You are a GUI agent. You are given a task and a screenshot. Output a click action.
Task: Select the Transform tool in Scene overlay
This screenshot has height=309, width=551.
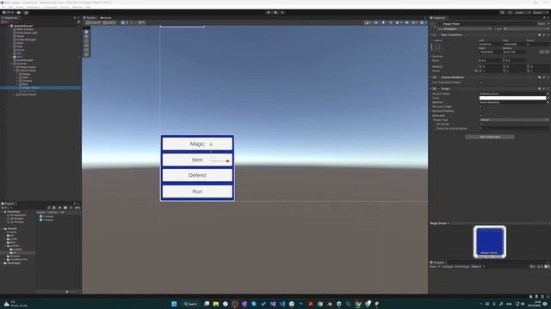coord(86,55)
